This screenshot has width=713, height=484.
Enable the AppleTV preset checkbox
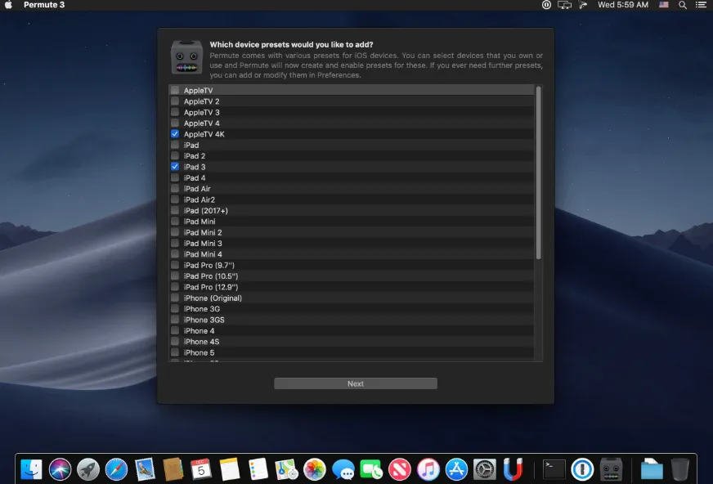175,90
